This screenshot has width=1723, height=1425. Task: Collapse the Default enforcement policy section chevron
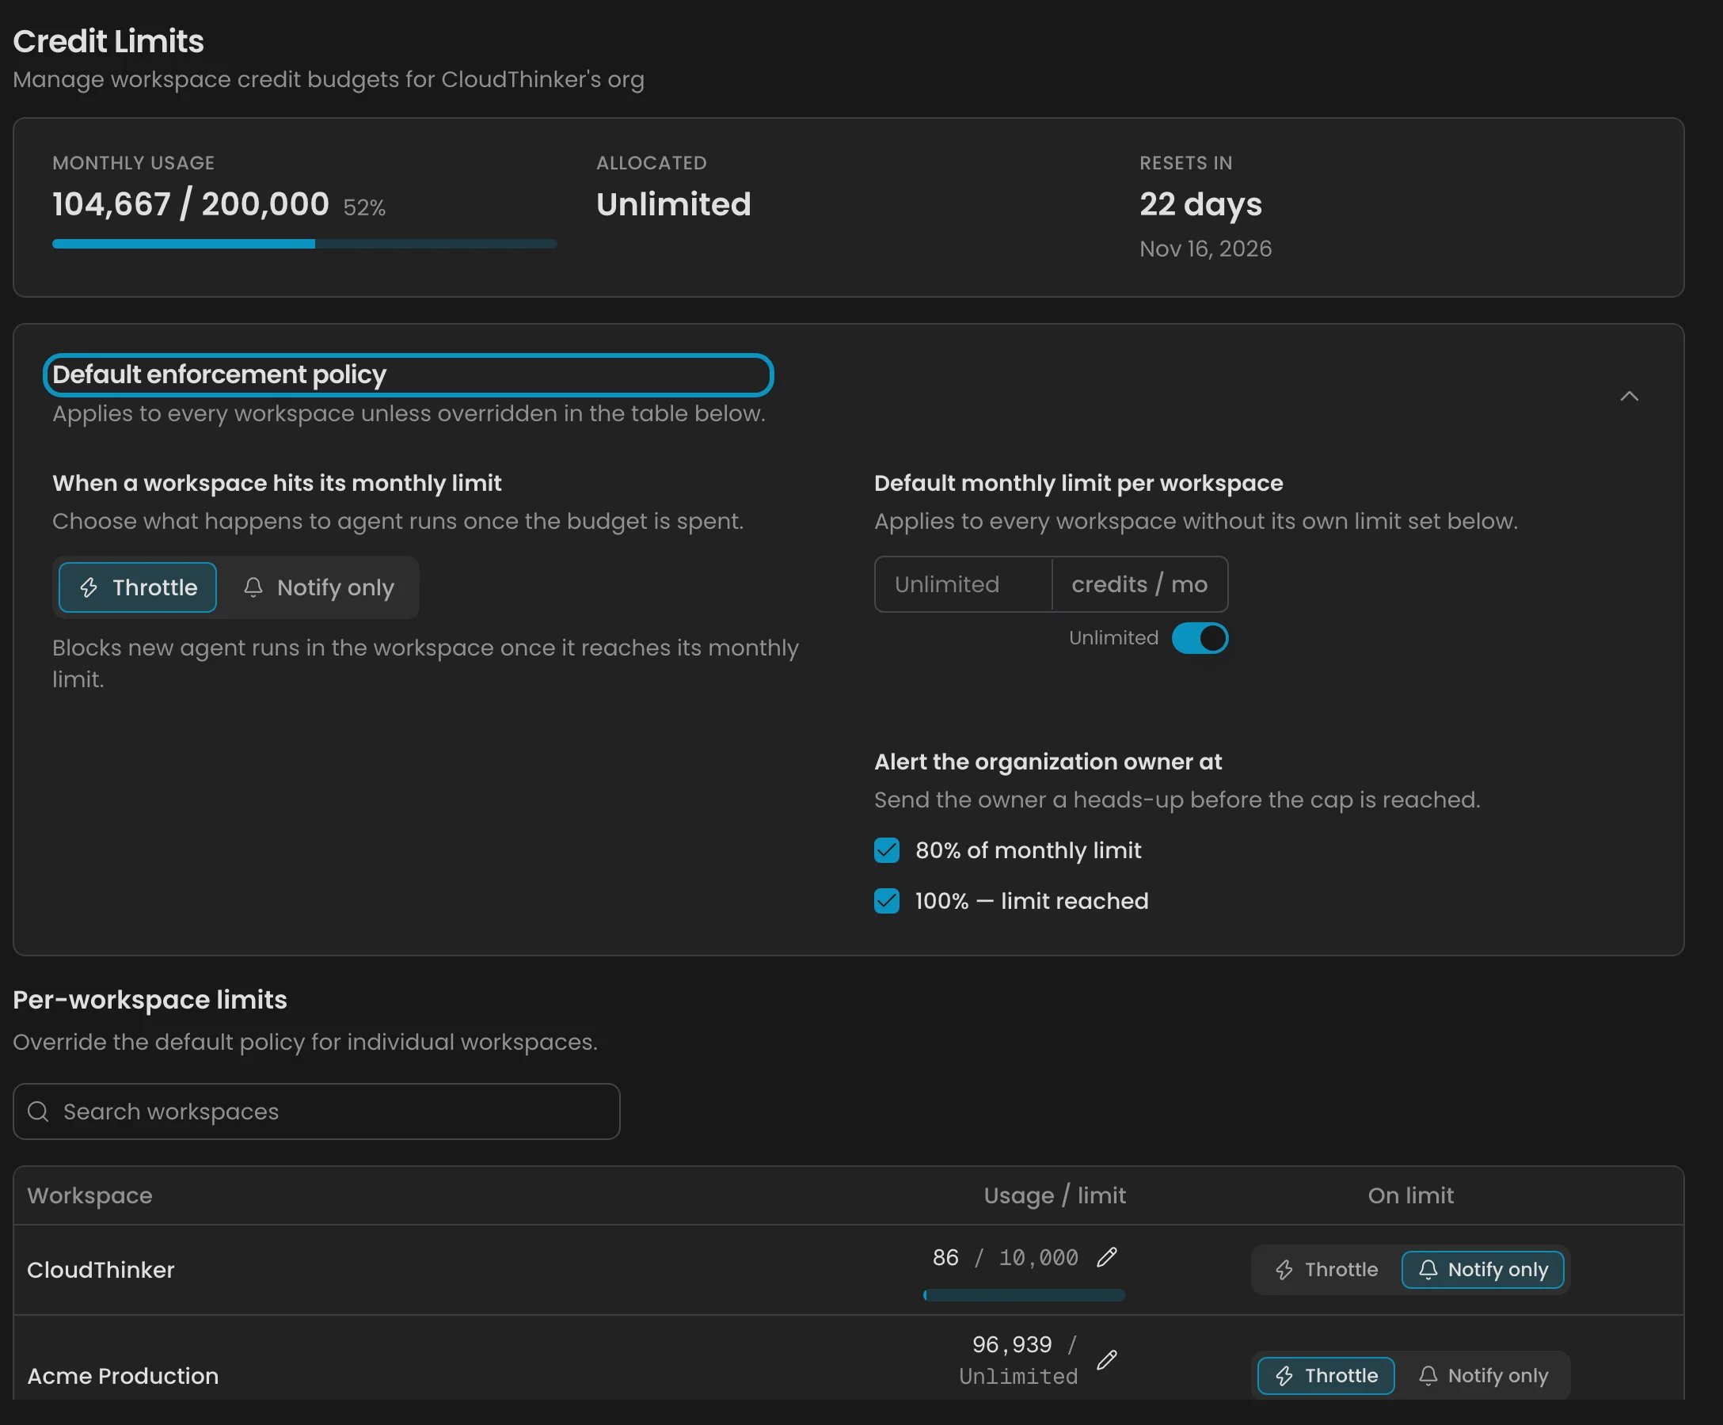pos(1629,397)
